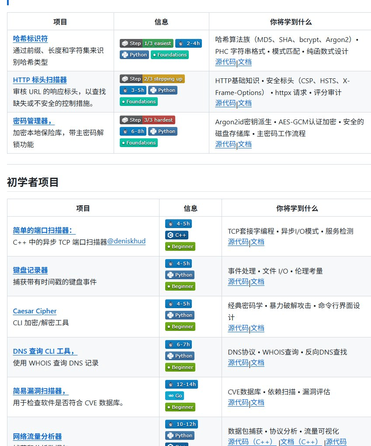The width and height of the screenshot is (371, 446).
Task: Open 源代码 link for HTTP 标头扫描器
Action: 225,103
